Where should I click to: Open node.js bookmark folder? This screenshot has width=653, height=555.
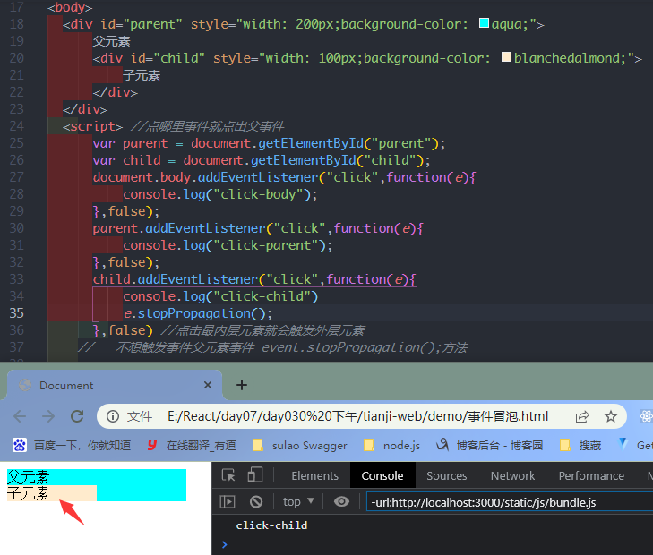click(391, 445)
